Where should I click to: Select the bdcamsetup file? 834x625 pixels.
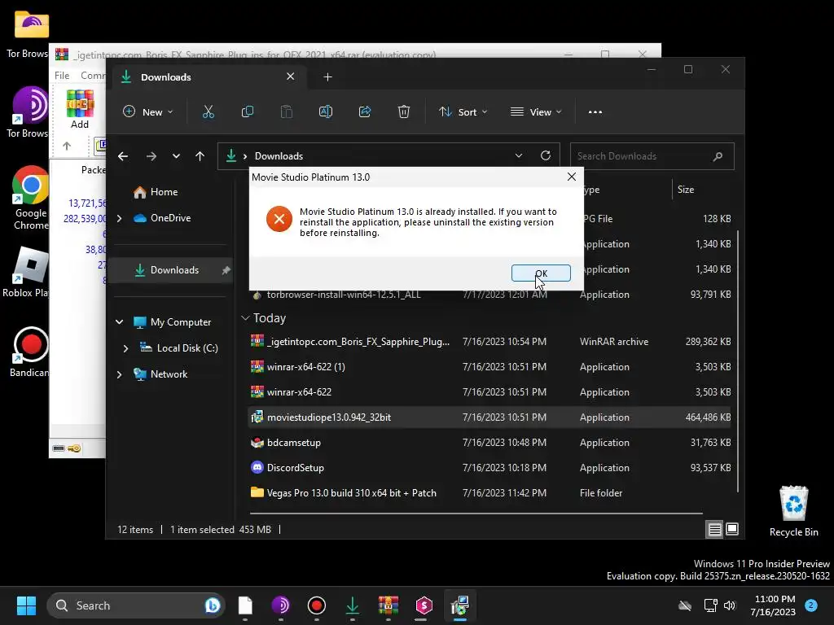(489, 443)
